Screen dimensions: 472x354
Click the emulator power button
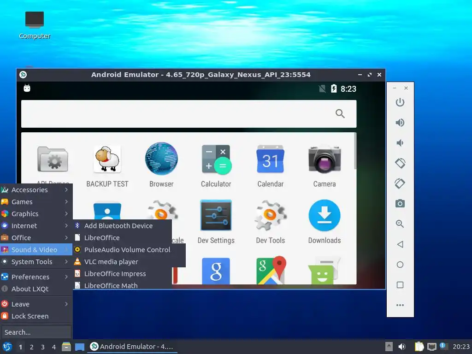pyautogui.click(x=400, y=102)
